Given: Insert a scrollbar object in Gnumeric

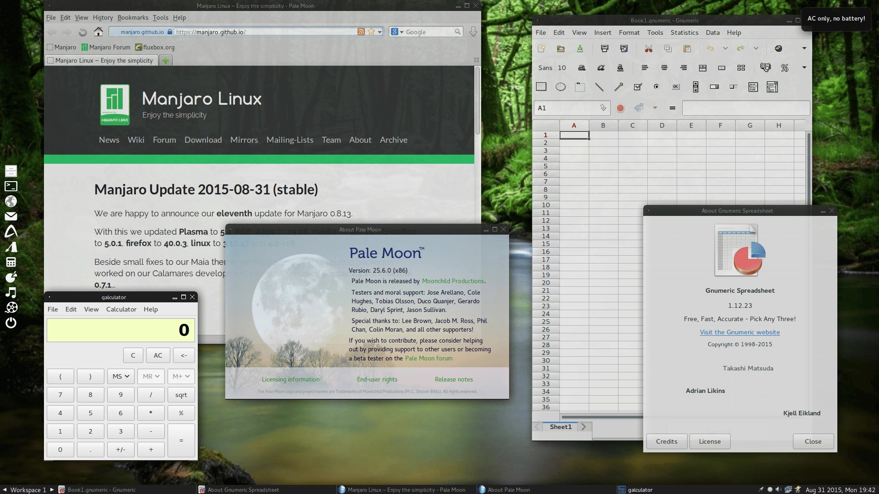Looking at the screenshot, I should coord(695,87).
